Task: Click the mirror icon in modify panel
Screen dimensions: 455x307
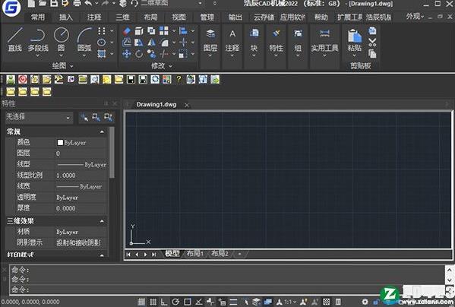Action: [151, 43]
